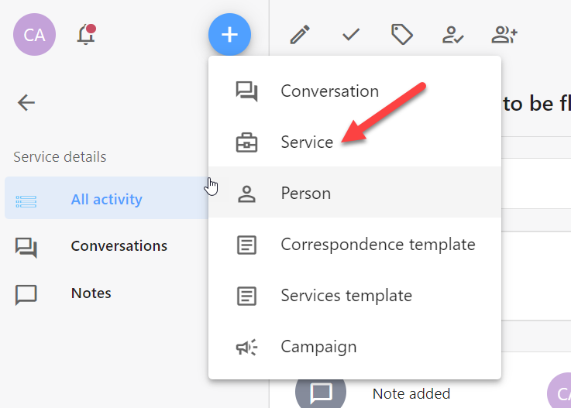Click the checkmark complete icon
The image size is (571, 408).
[351, 35]
